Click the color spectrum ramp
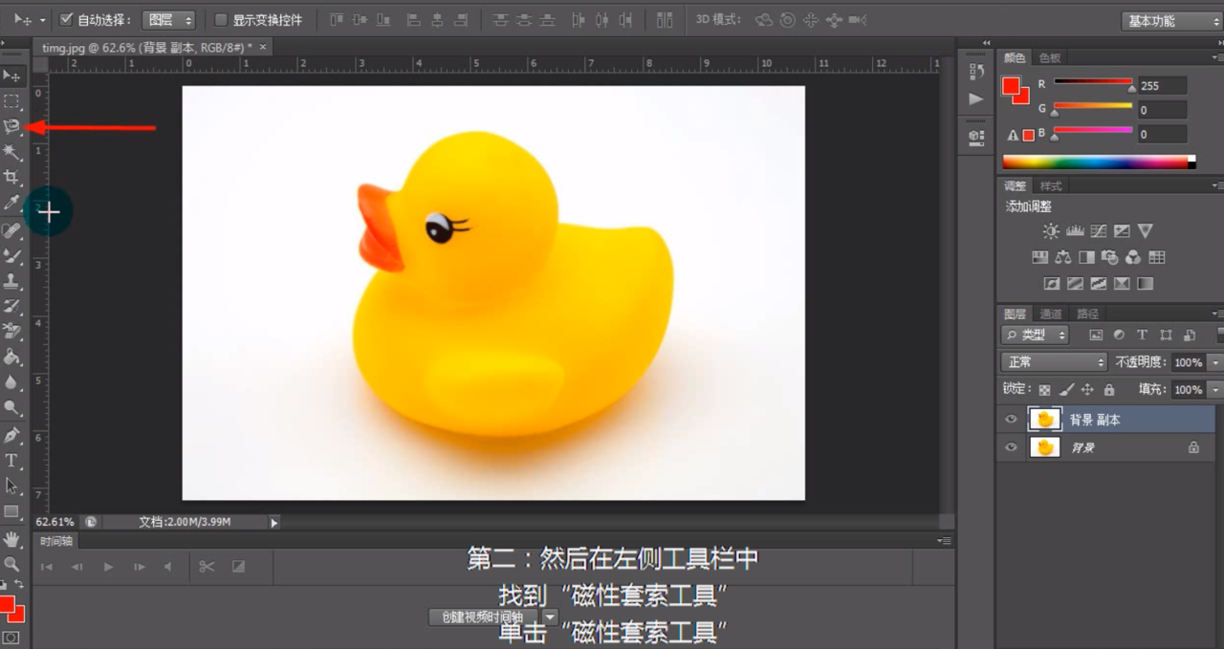Screen dimensions: 1224x649 pos(1099,162)
